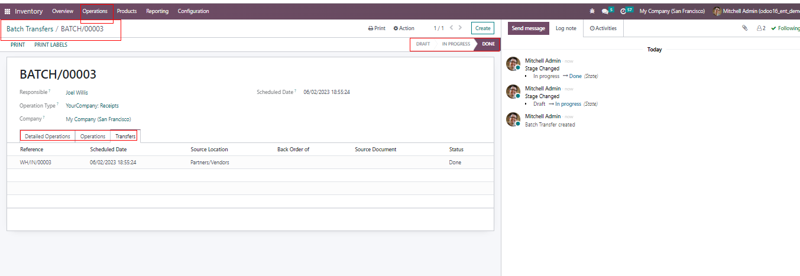
Task: Open the Operations menu
Action: (x=95, y=11)
